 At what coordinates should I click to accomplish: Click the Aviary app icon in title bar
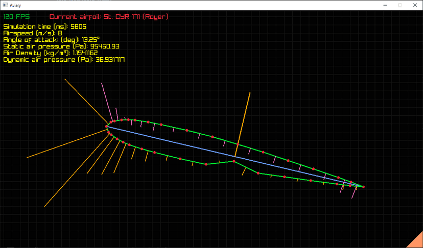pos(5,5)
